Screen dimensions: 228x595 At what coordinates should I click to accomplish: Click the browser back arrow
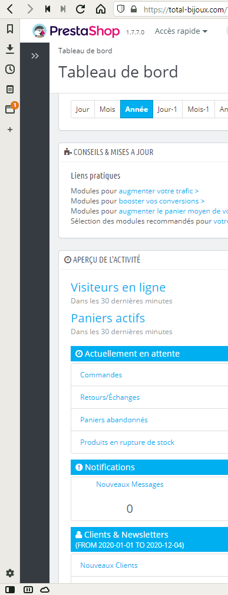tap(10, 9)
